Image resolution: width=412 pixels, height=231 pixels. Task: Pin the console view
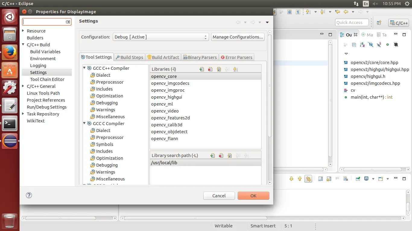358,179
